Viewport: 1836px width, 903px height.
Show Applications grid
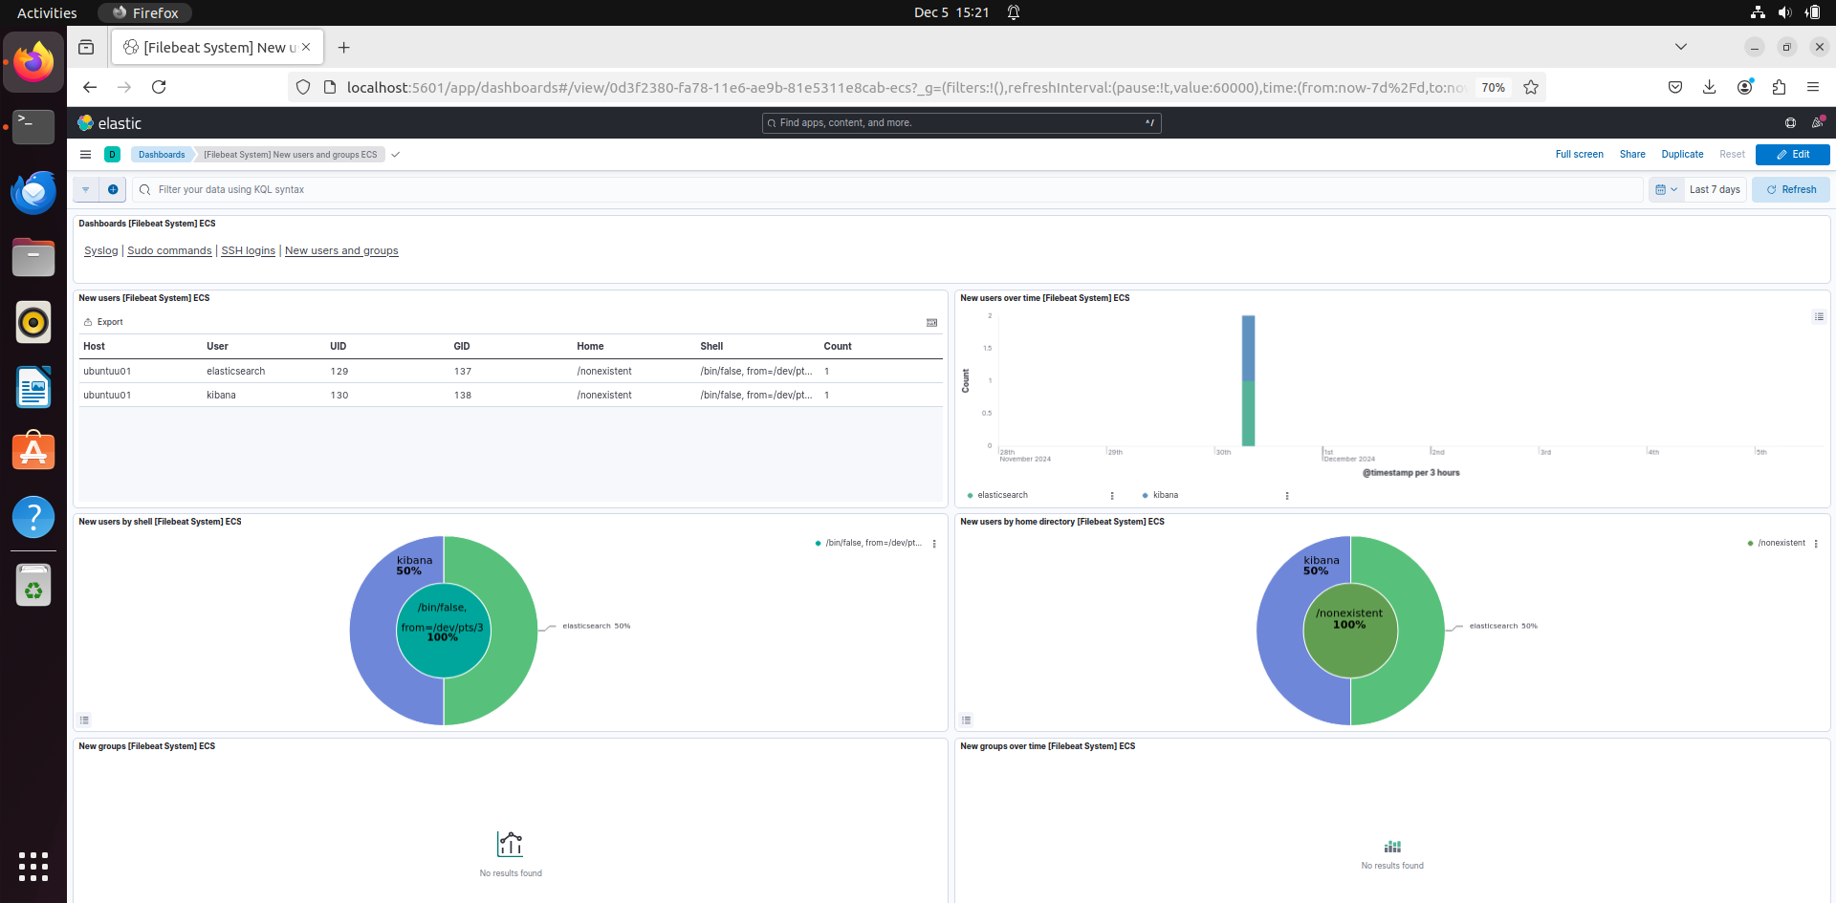(x=33, y=867)
